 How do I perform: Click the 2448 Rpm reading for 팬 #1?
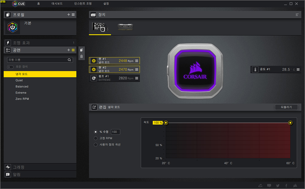click(x=126, y=61)
